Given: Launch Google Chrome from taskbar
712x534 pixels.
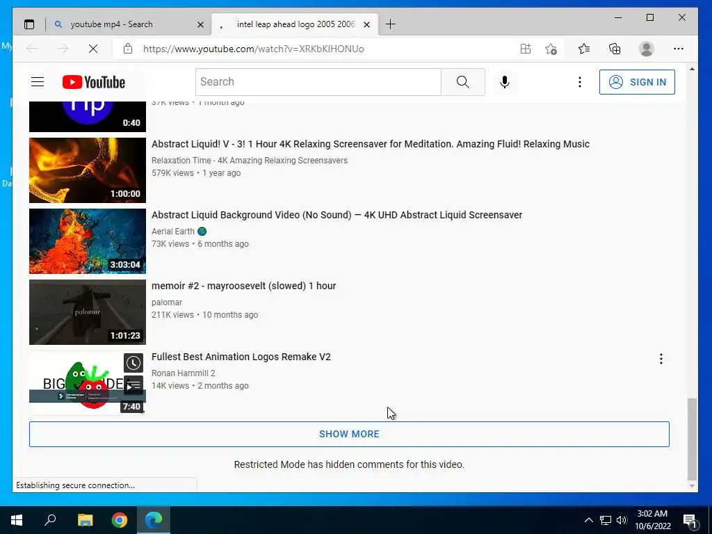Looking at the screenshot, I should (x=120, y=519).
